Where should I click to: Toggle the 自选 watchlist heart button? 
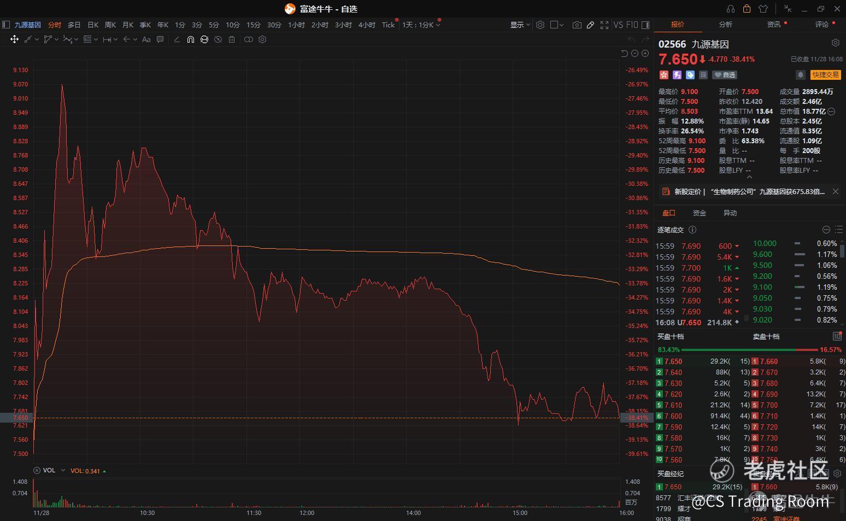tap(725, 75)
